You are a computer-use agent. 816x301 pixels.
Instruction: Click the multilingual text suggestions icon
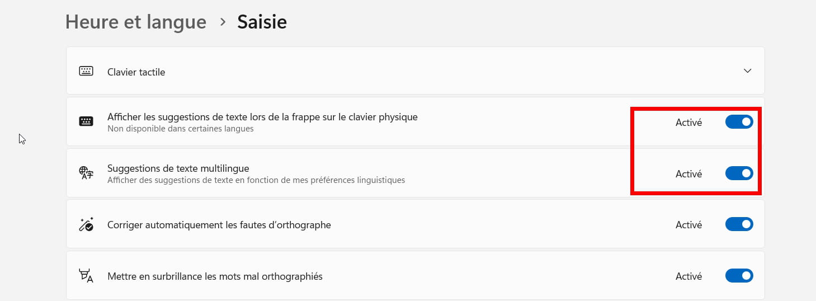[x=86, y=173]
